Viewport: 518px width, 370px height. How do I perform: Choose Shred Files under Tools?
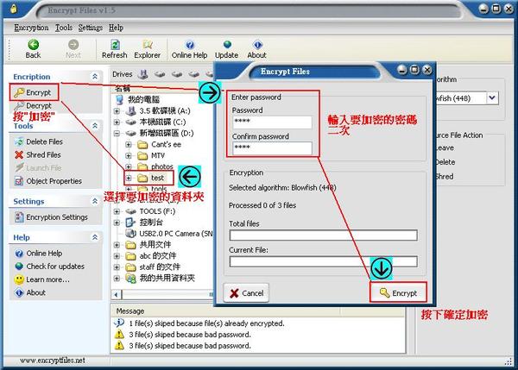[x=38, y=154]
